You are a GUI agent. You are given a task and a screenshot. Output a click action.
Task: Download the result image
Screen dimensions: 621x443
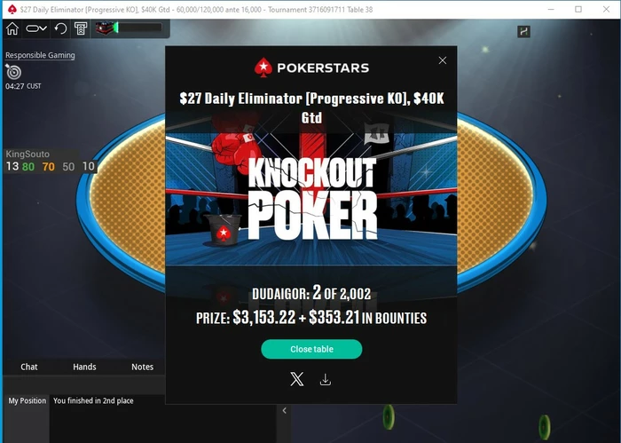point(326,380)
